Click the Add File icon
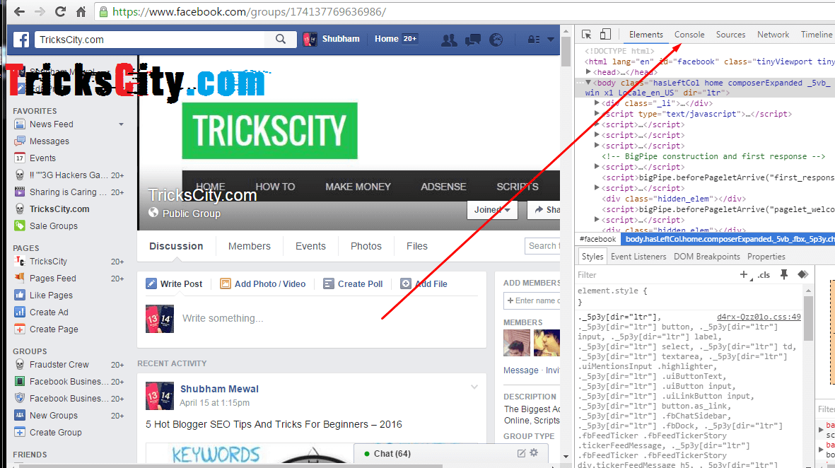This screenshot has height=468, width=835. 406,283
